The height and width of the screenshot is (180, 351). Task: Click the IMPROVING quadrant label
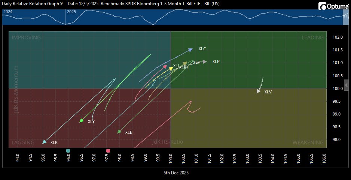pos(26,37)
